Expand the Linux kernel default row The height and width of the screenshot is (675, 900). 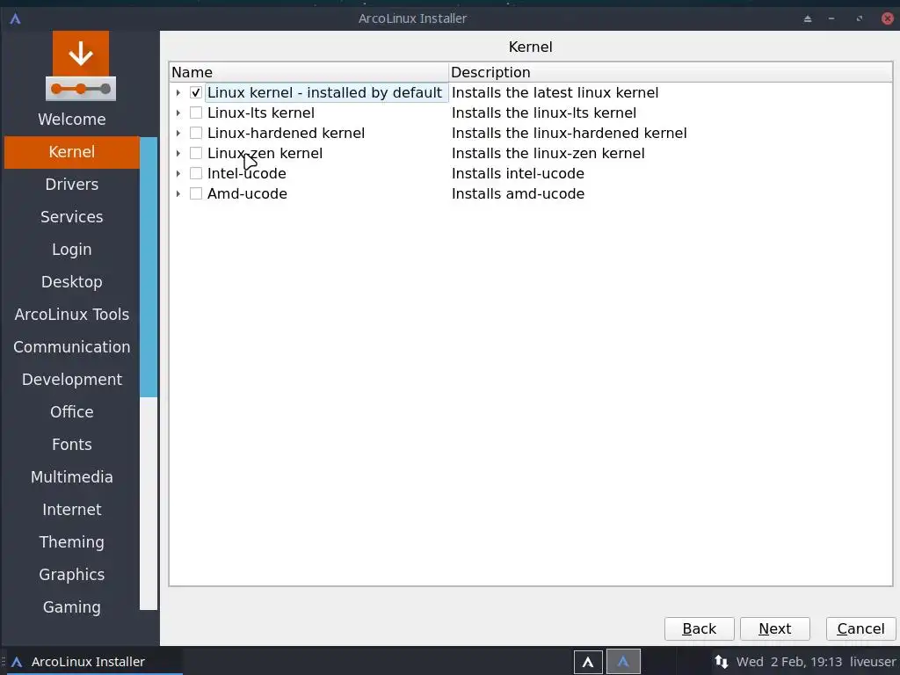[178, 92]
